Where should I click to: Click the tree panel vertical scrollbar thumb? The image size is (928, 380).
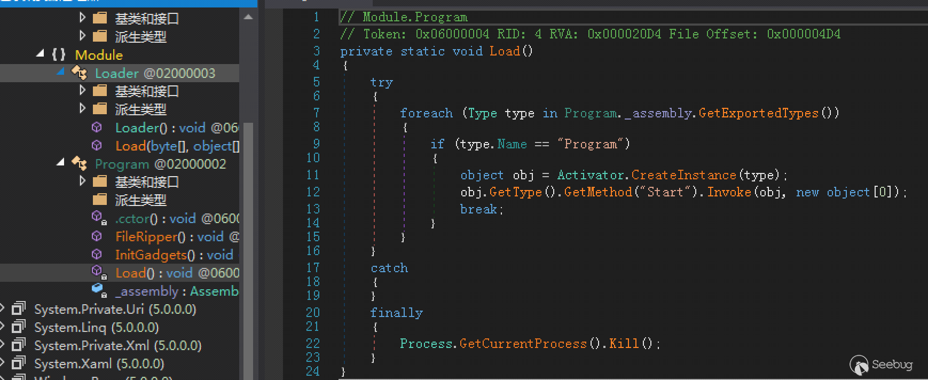coord(248,251)
